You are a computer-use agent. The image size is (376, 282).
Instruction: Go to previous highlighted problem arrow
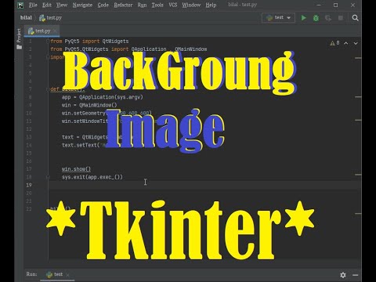(346, 43)
